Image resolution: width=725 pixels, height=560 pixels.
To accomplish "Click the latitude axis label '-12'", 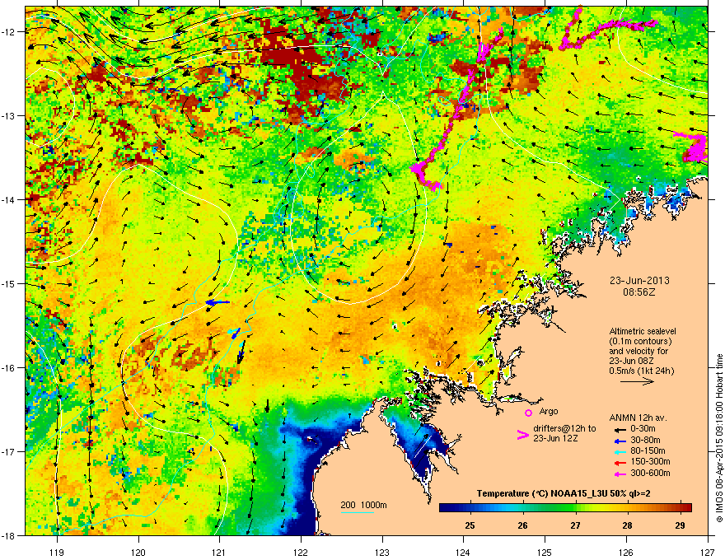I will tap(9, 32).
